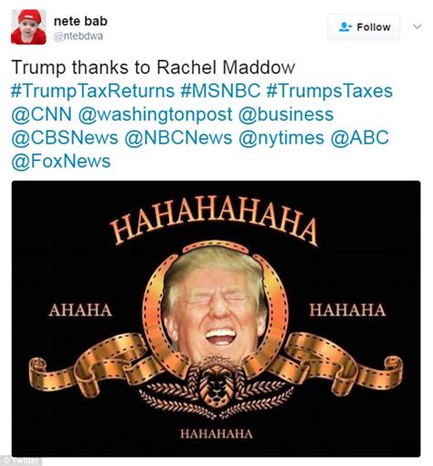The image size is (433, 466).
Task: Open the #TrumpTaxReturns hashtag
Action: coord(92,91)
